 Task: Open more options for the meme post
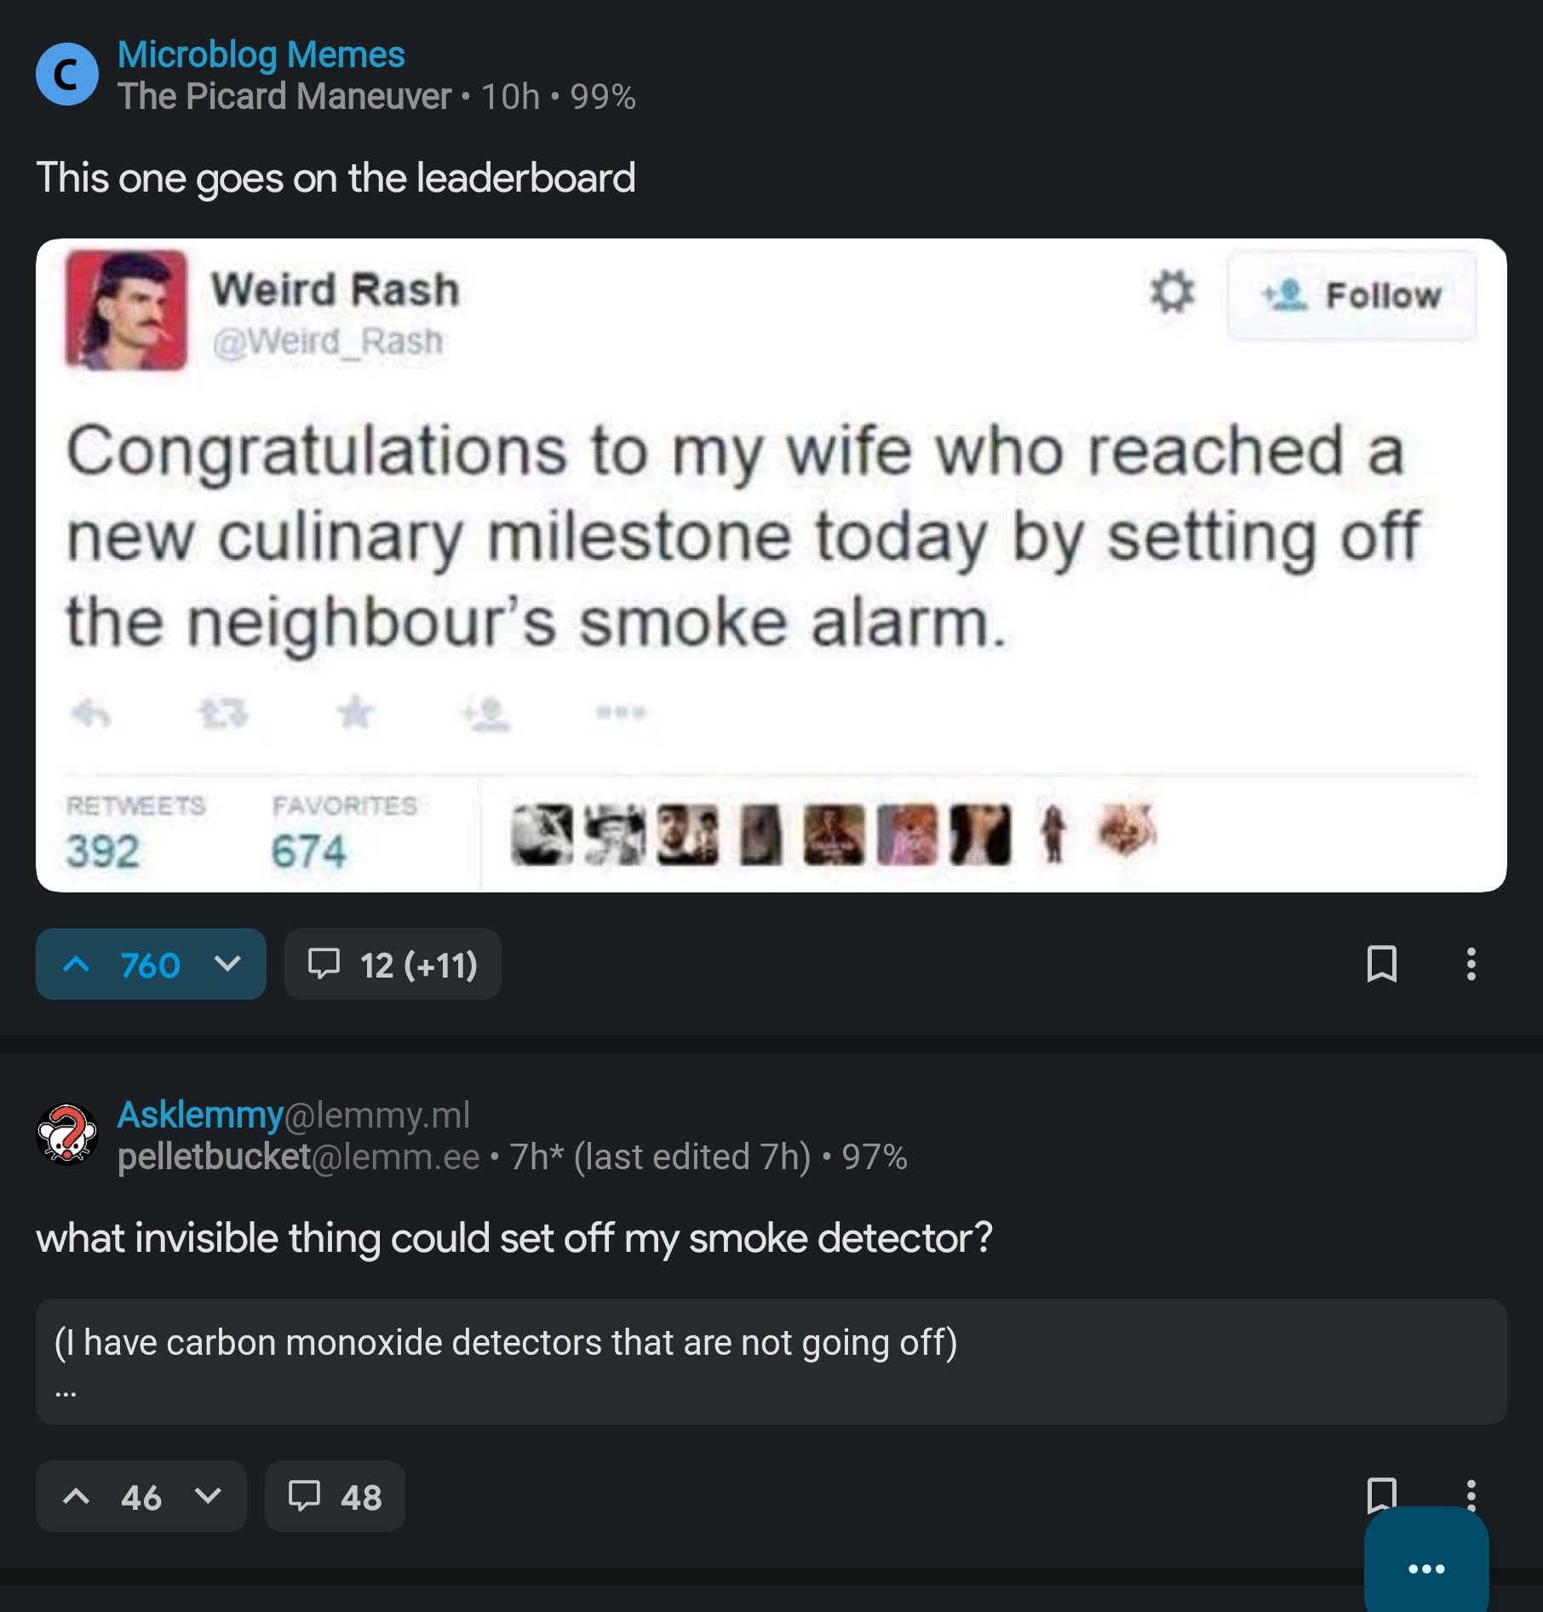[1471, 964]
